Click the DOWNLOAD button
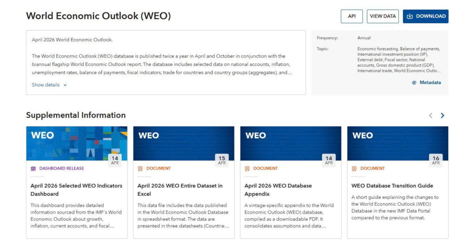The width and height of the screenshot is (476, 247). tap(426, 16)
